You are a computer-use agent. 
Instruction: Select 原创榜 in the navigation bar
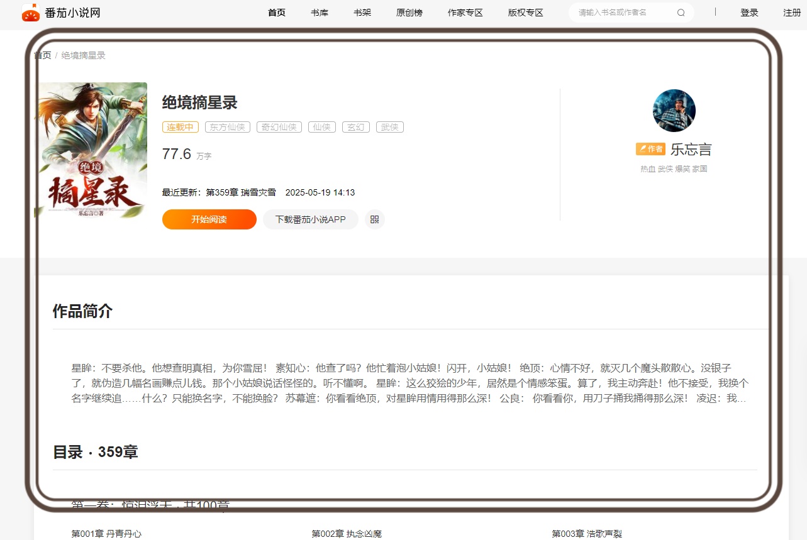point(409,13)
